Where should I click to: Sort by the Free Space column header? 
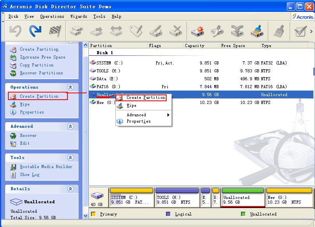pos(240,45)
